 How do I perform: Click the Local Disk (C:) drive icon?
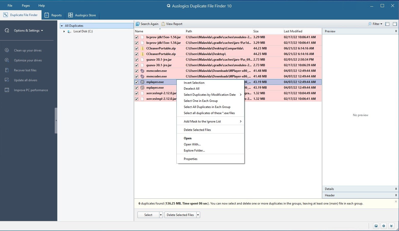[x=70, y=31]
